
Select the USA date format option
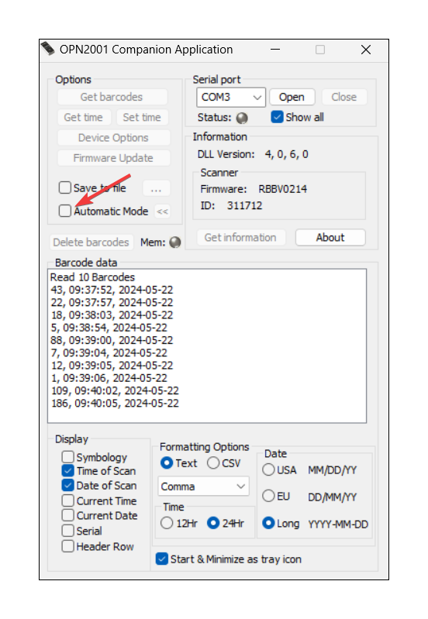[x=268, y=469]
